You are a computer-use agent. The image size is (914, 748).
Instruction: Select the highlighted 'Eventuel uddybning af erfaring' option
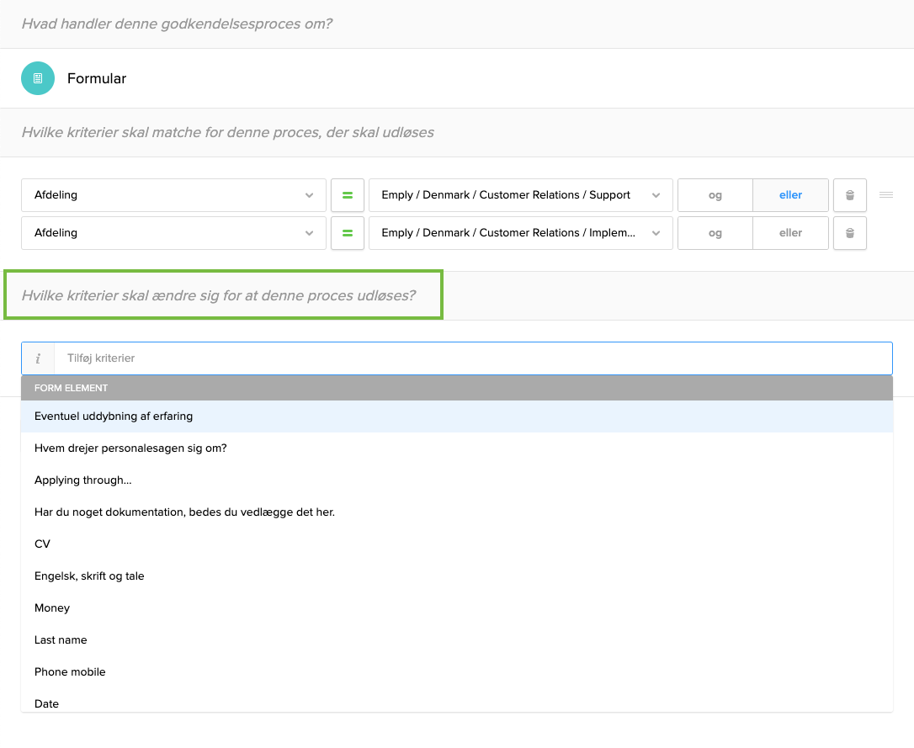pyautogui.click(x=114, y=416)
